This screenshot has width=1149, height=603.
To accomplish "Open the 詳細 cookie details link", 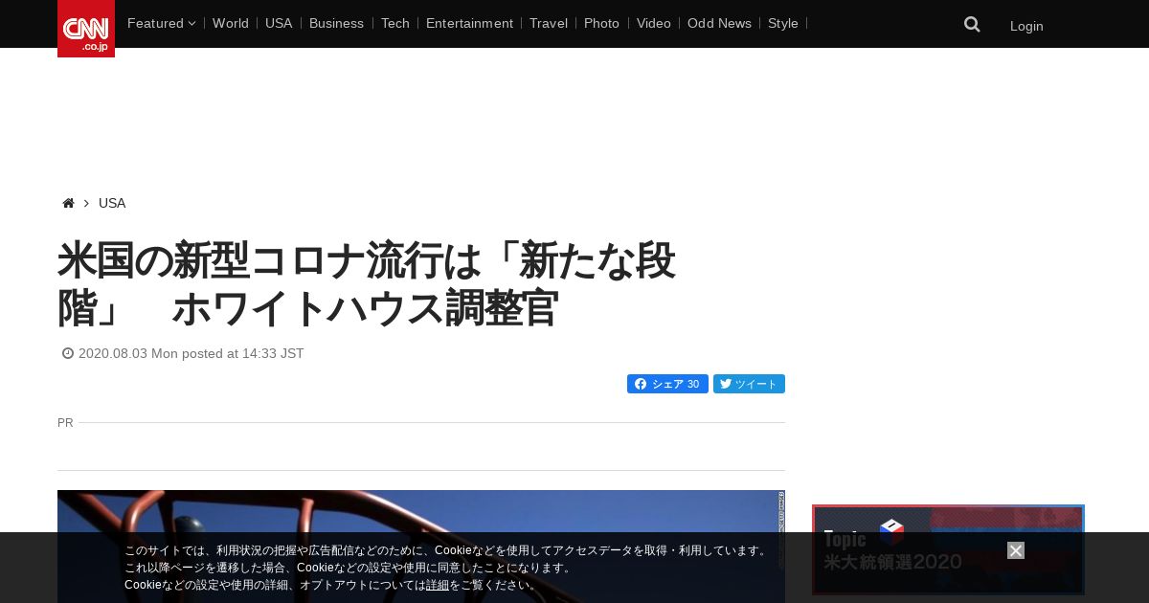I will (438, 585).
